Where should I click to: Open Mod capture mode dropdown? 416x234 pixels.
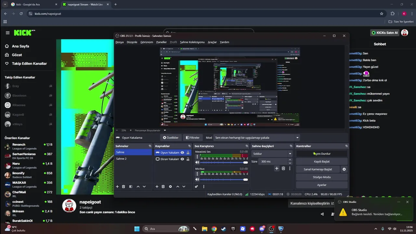click(x=257, y=137)
